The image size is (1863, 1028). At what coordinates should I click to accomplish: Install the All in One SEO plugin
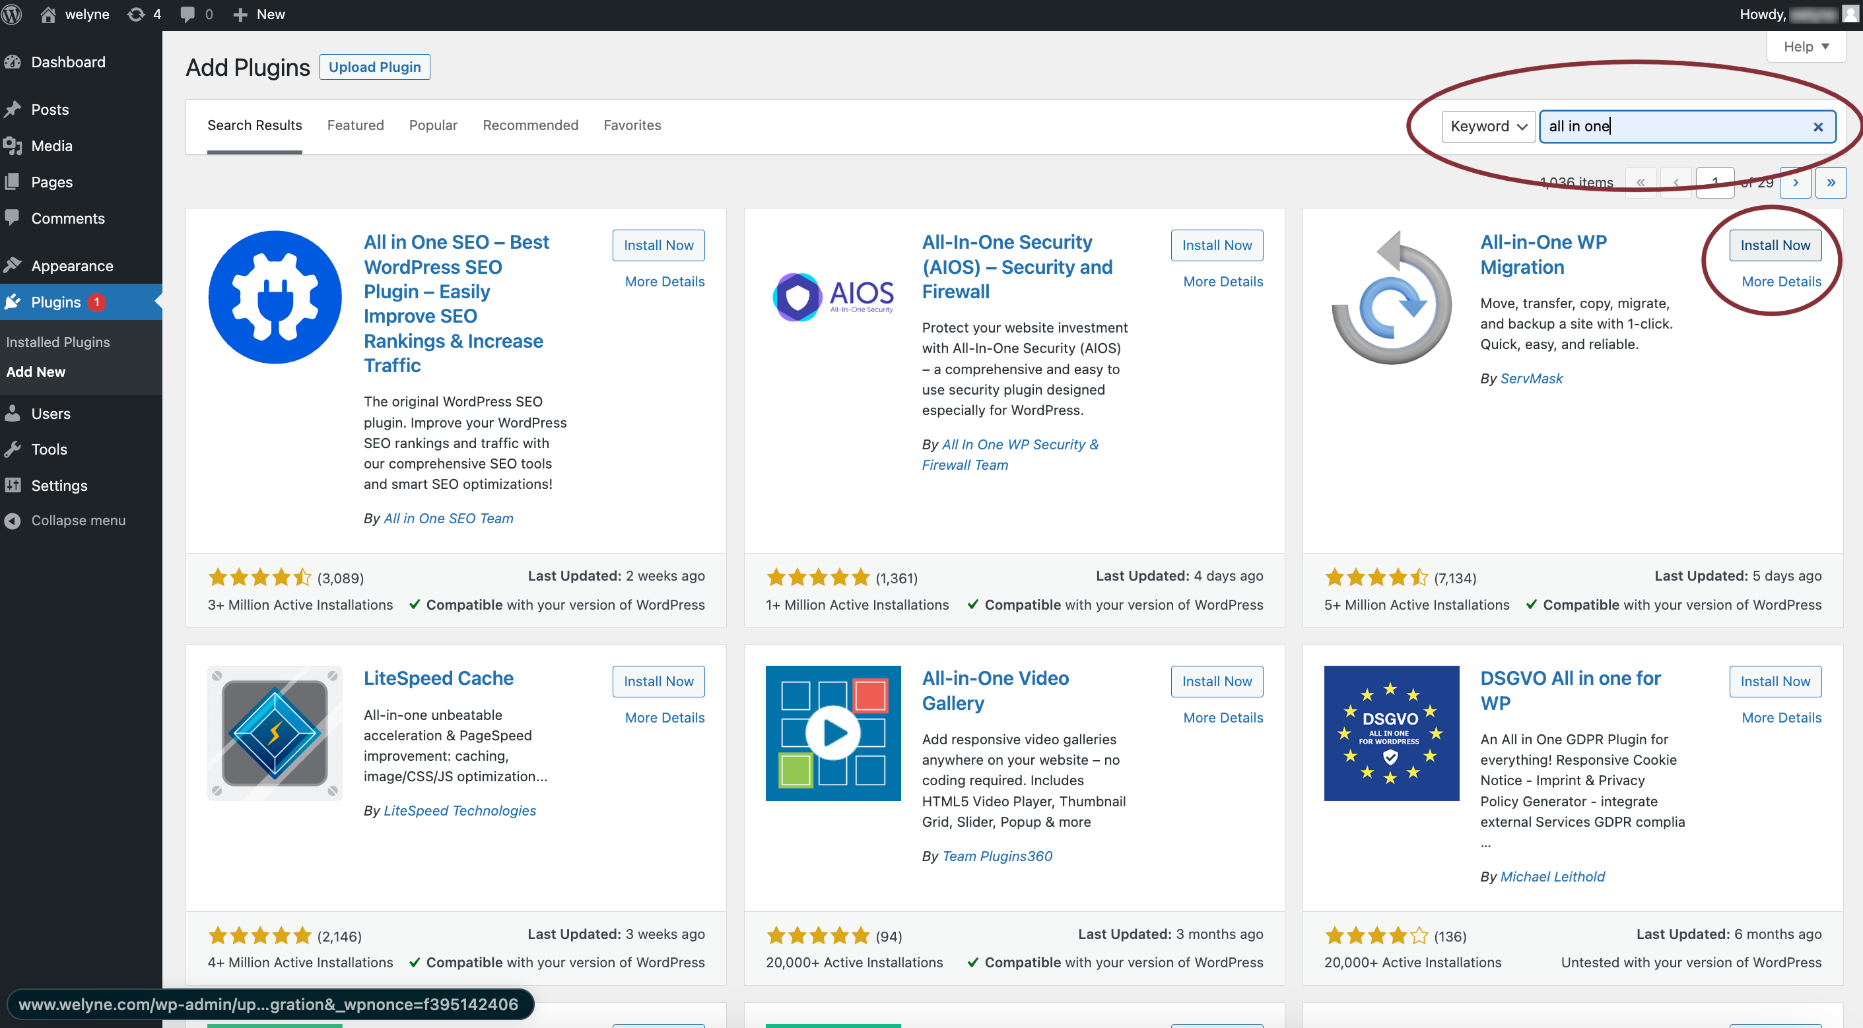[658, 246]
